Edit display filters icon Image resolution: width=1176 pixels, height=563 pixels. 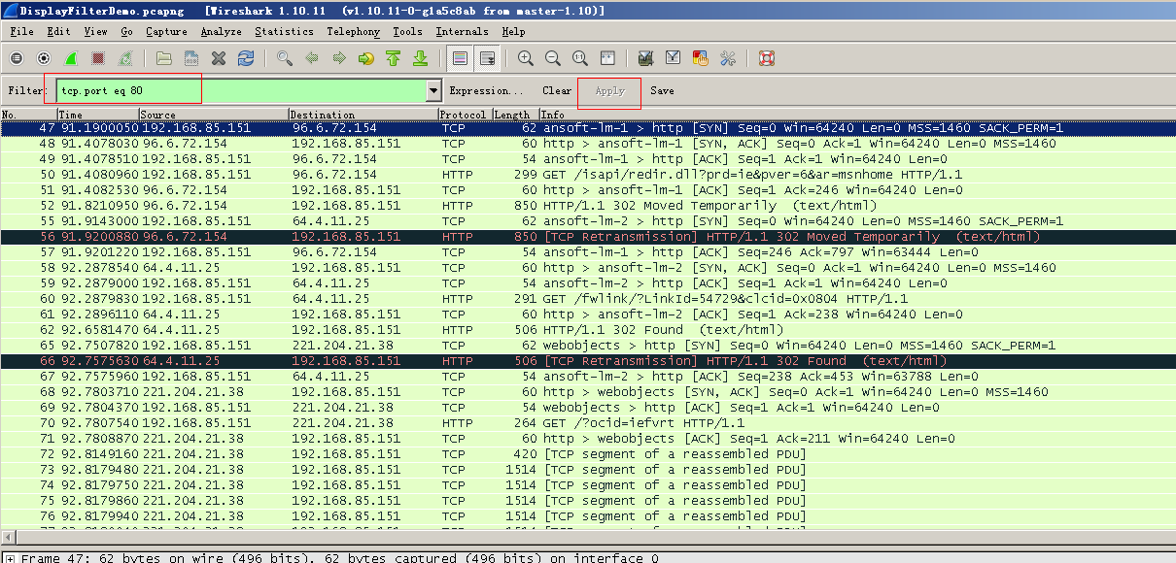674,58
